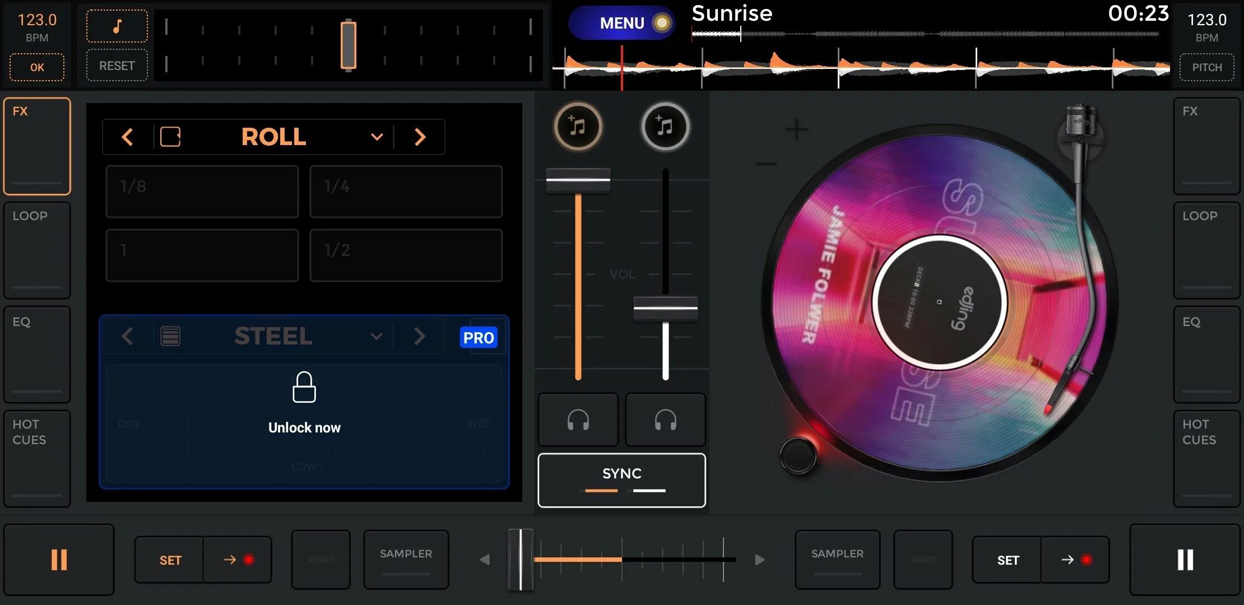Viewport: 1244px width, 605px height.
Task: Touch the Sunrise vinyl record
Action: pyautogui.click(x=940, y=302)
